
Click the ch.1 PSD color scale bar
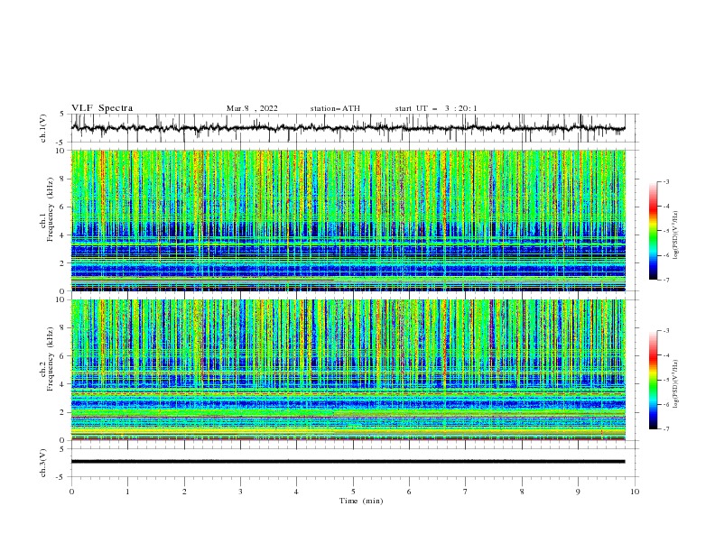tap(653, 231)
